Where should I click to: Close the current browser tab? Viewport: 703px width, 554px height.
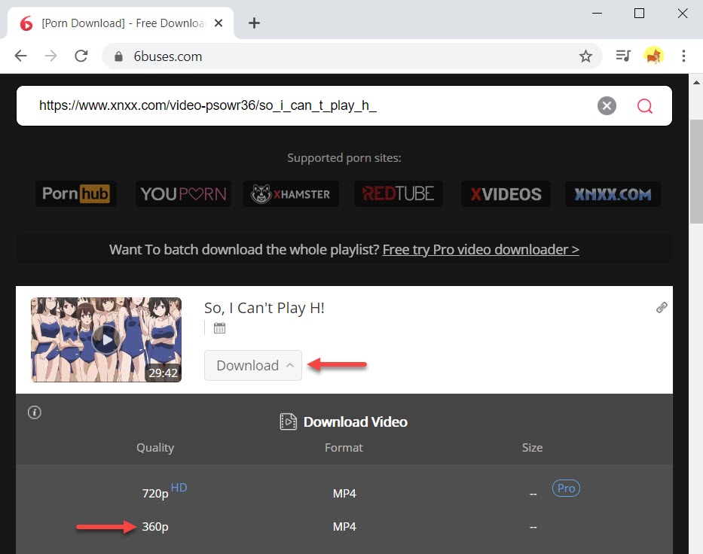coord(219,23)
